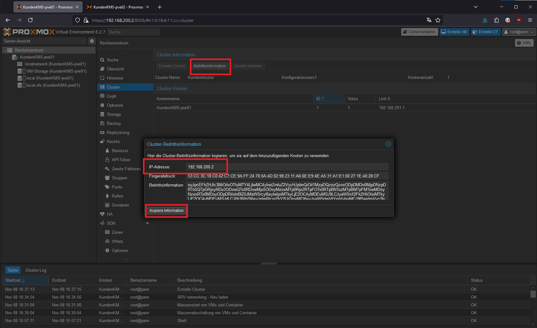The image size is (537, 328).
Task: Bookmark this page with star icon
Action: (438, 20)
